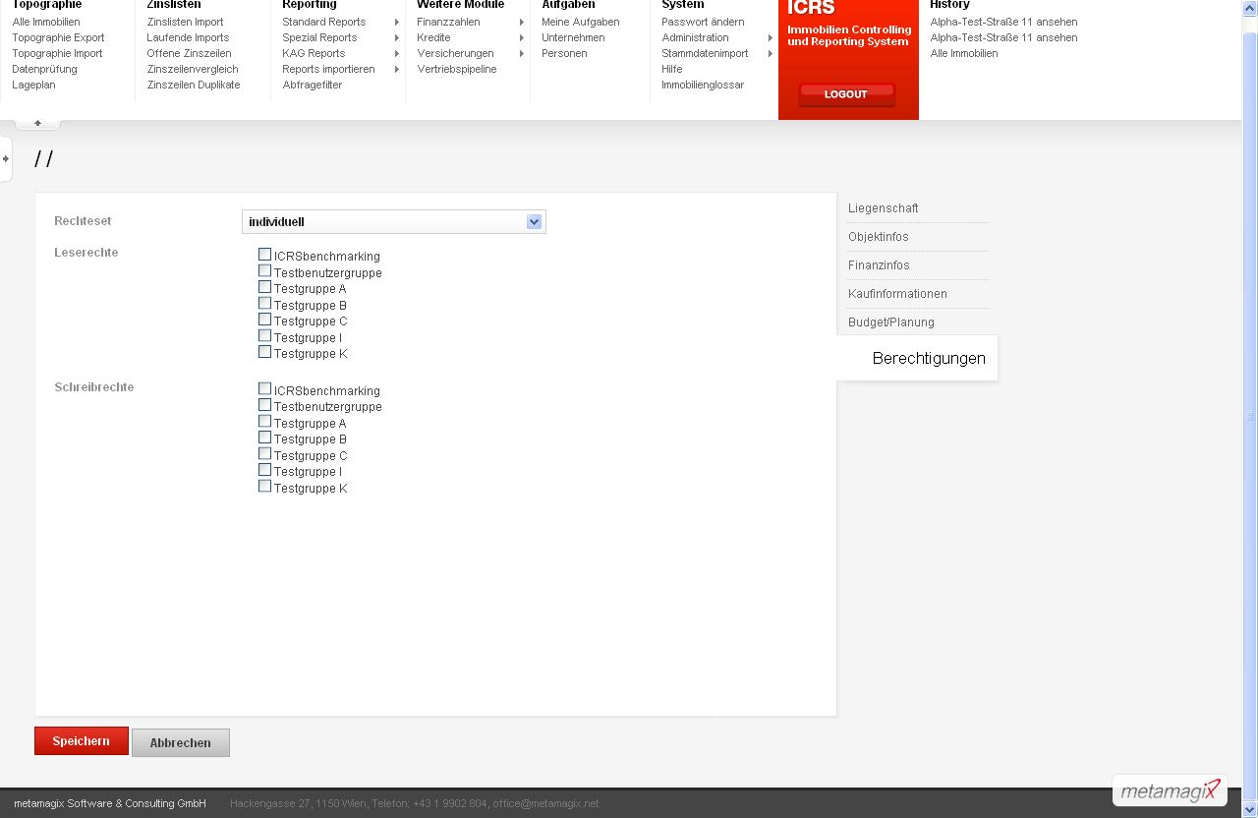Click the LOGOUT button
The image size is (1258, 818).
click(x=846, y=94)
